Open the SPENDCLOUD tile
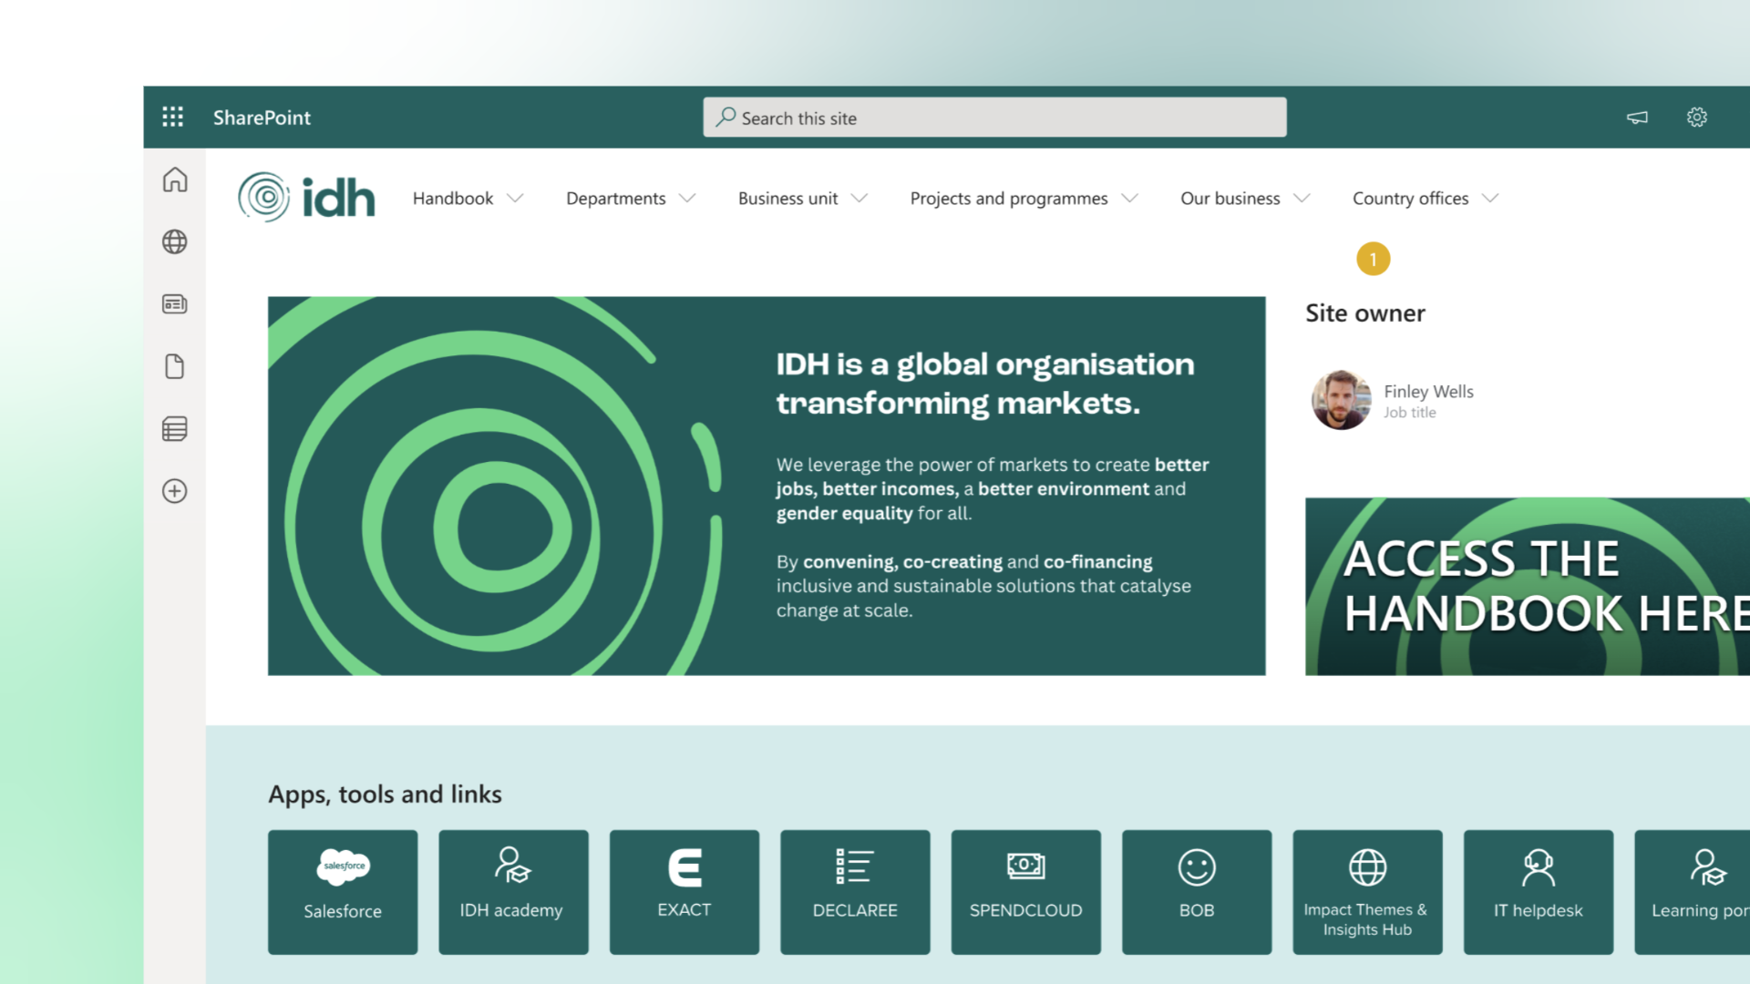This screenshot has height=984, width=1750. tap(1026, 892)
